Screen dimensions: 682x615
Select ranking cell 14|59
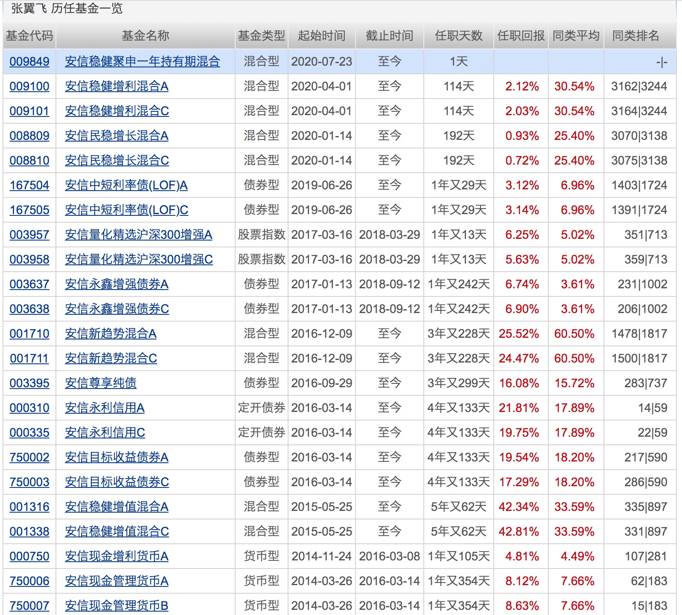coord(653,408)
